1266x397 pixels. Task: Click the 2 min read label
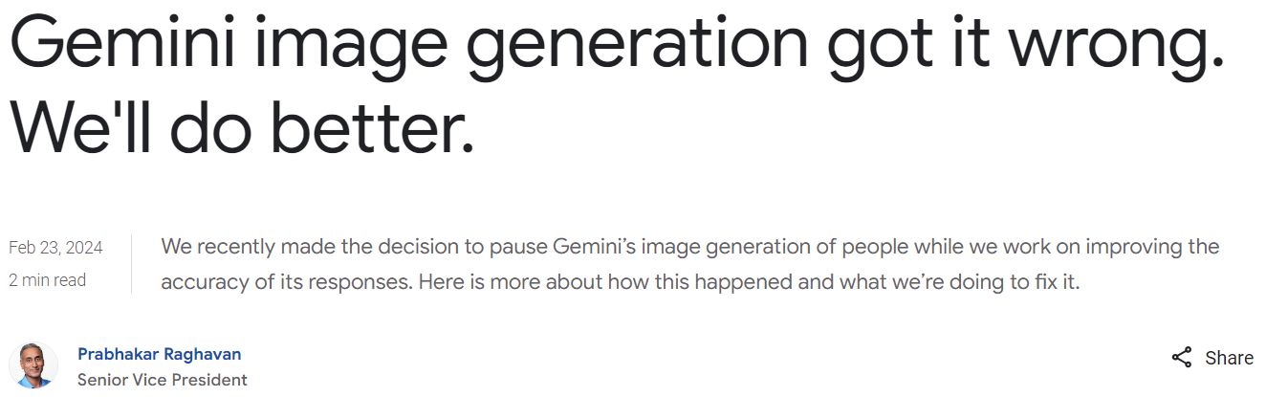(x=48, y=280)
